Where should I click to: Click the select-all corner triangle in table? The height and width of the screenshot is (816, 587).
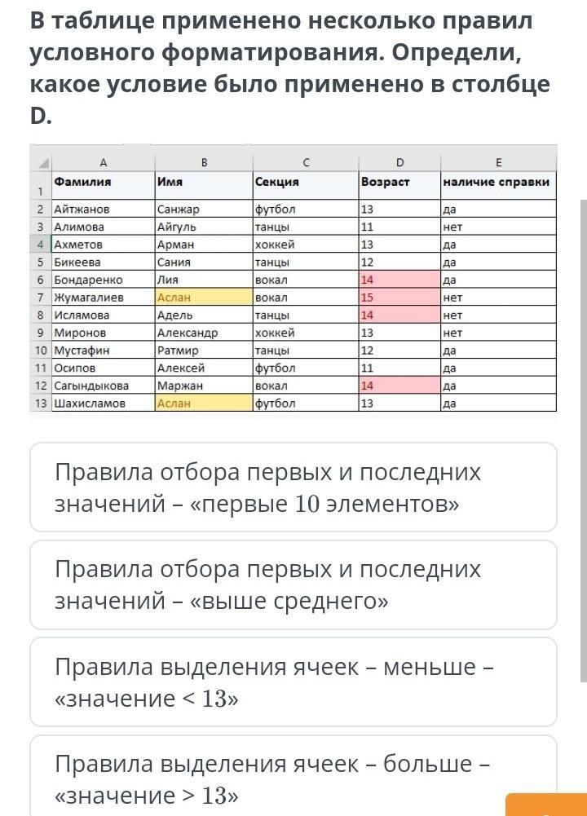click(41, 163)
